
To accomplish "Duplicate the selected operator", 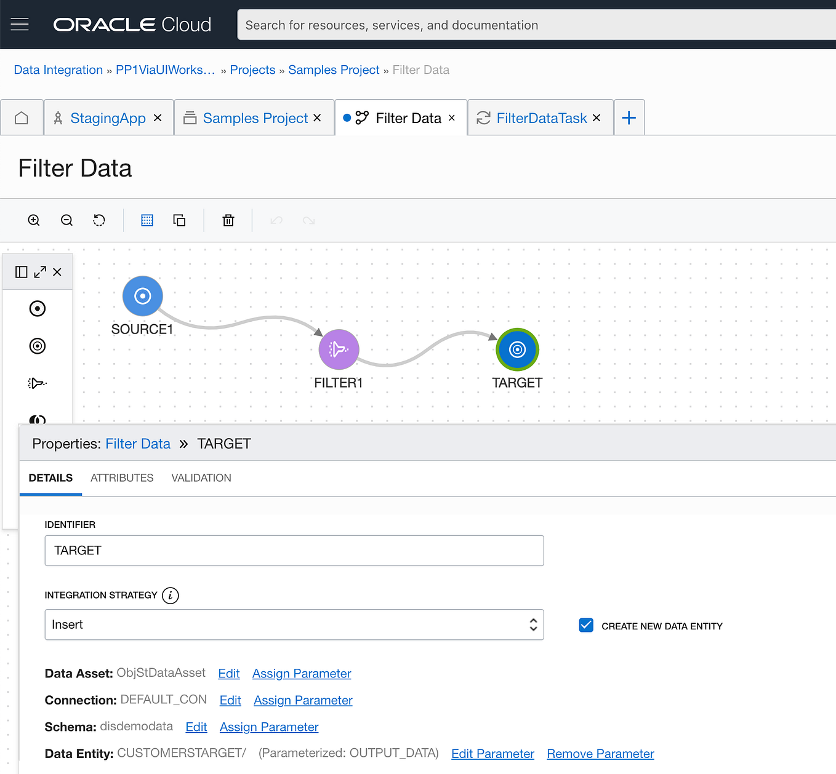I will [x=179, y=220].
